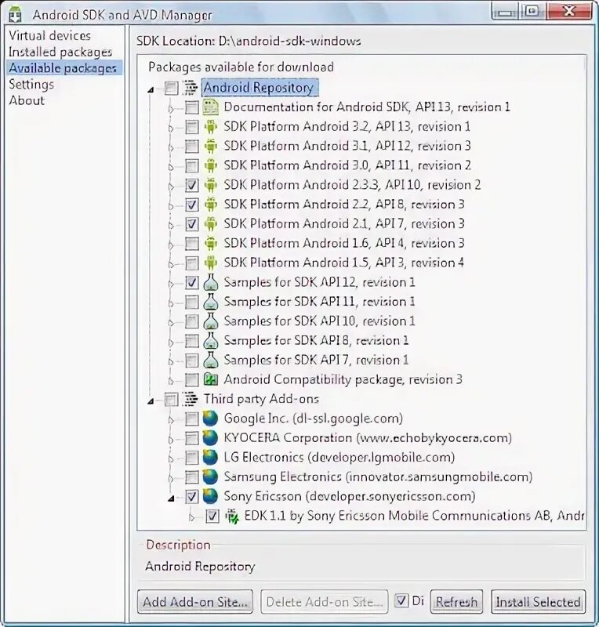Screen dimensions: 599x627
Task: Uncheck Samples for SDK API 12 checkbox
Action: 191,283
